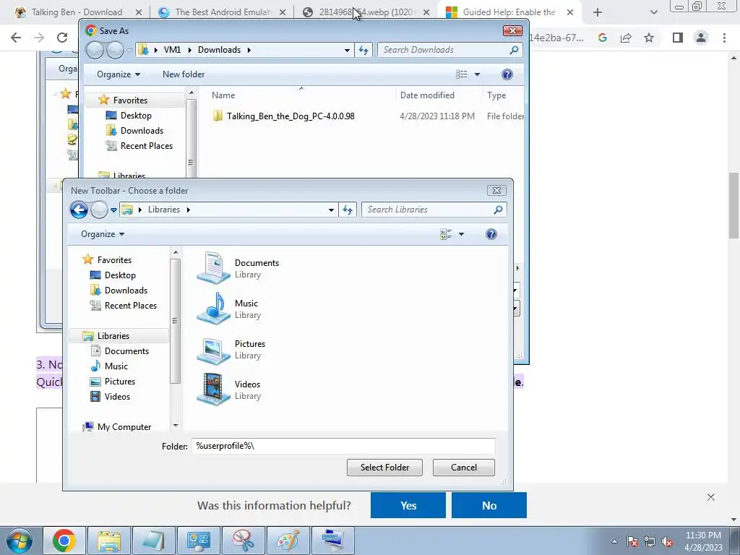Click volume icon in system tray

667,542
